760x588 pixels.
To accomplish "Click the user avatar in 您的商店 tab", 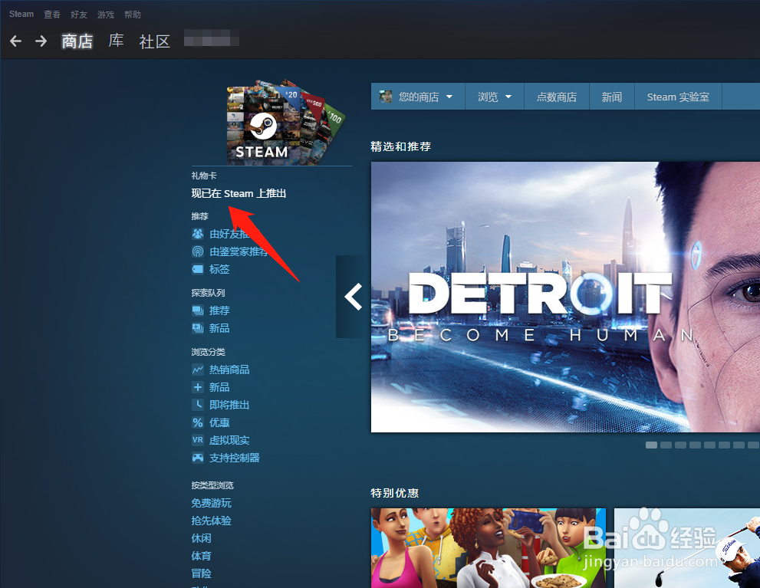I will click(386, 97).
